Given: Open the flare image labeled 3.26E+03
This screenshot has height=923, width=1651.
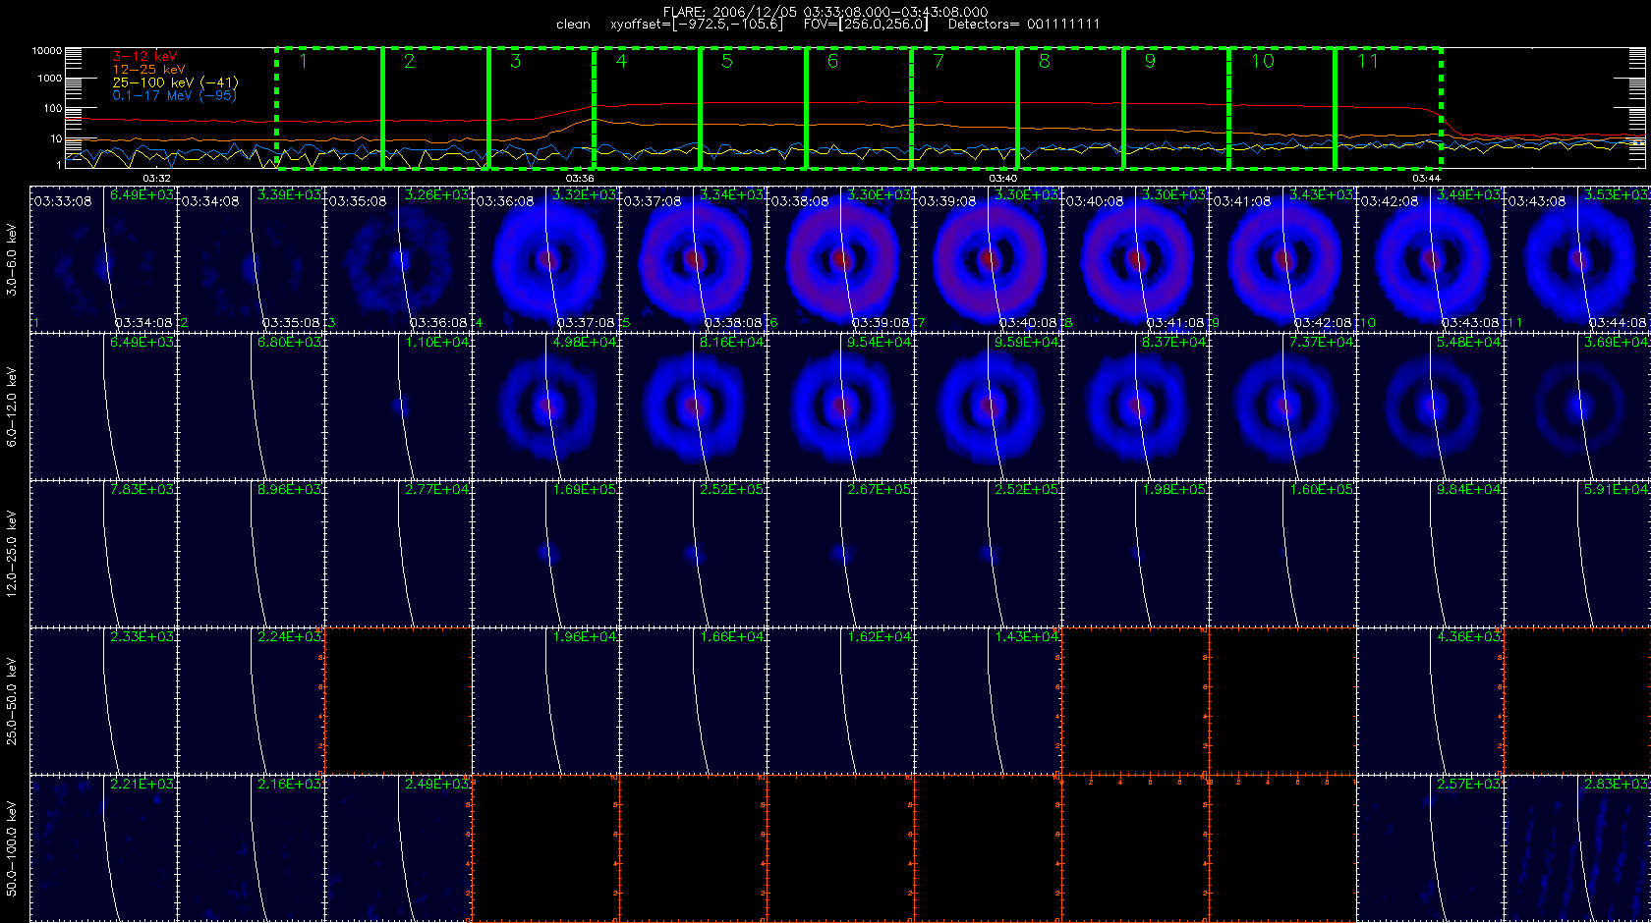Looking at the screenshot, I should pos(398,259).
